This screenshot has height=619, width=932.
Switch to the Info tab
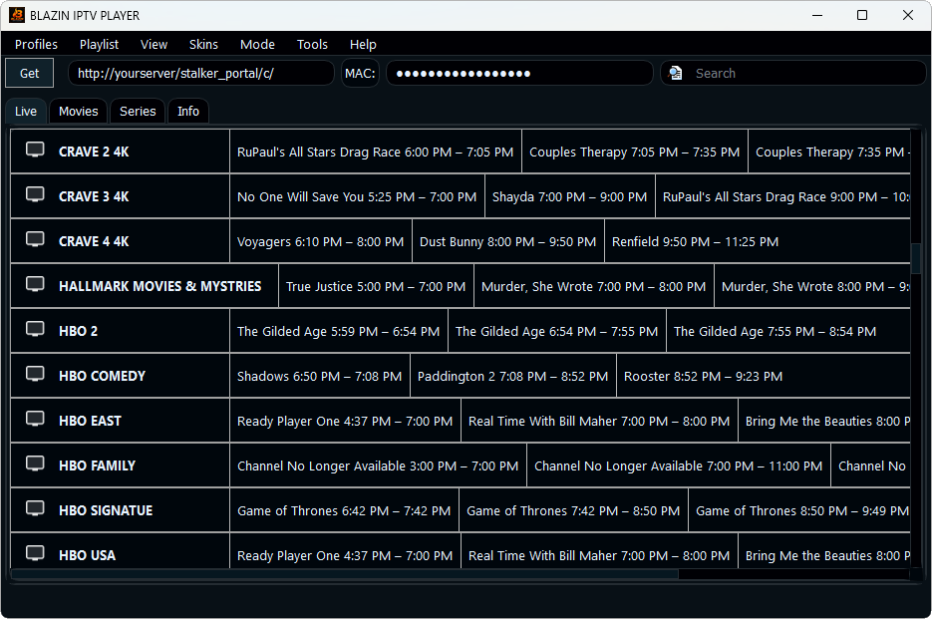pyautogui.click(x=188, y=112)
